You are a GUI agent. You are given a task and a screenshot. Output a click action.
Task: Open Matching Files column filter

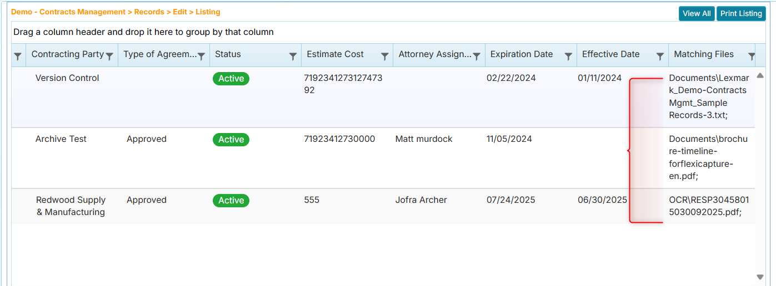[752, 56]
